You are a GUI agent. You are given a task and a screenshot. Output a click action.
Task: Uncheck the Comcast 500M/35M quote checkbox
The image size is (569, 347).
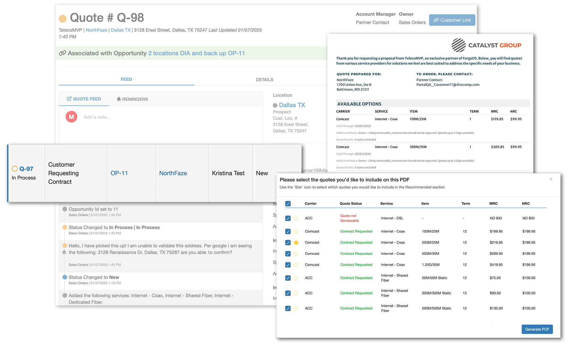coord(288,254)
